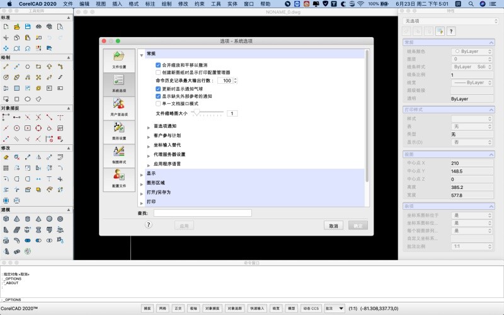The width and height of the screenshot is (504, 315).
Task: Create a 3D Sphere in 建模 panel
Action: (49, 219)
